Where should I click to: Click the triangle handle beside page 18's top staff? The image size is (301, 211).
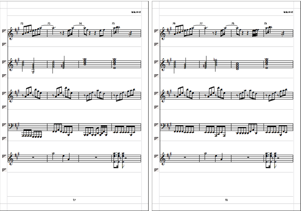tap(156, 31)
